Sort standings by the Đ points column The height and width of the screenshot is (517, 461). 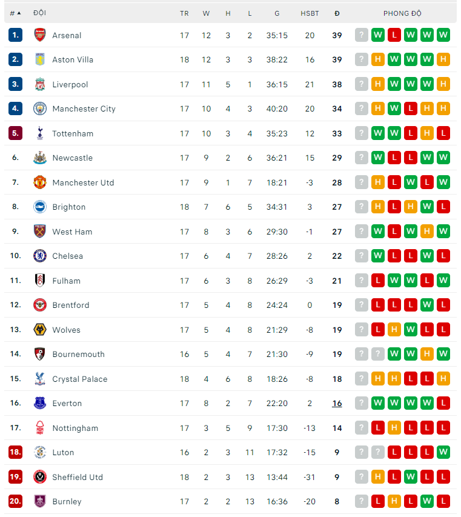[337, 13]
